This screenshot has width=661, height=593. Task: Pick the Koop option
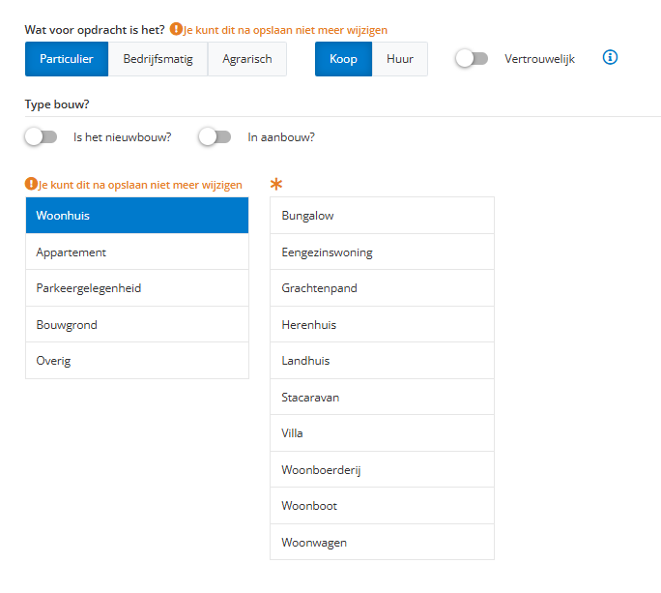(x=343, y=59)
